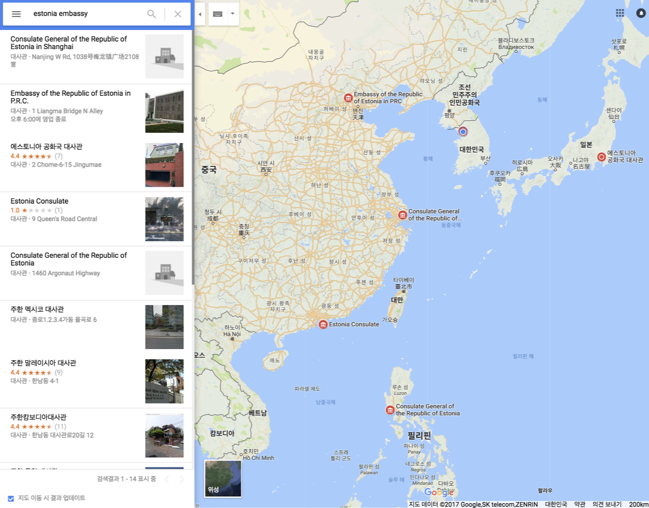View Embassy in P.R.C. photo thumbnail

pyautogui.click(x=164, y=111)
